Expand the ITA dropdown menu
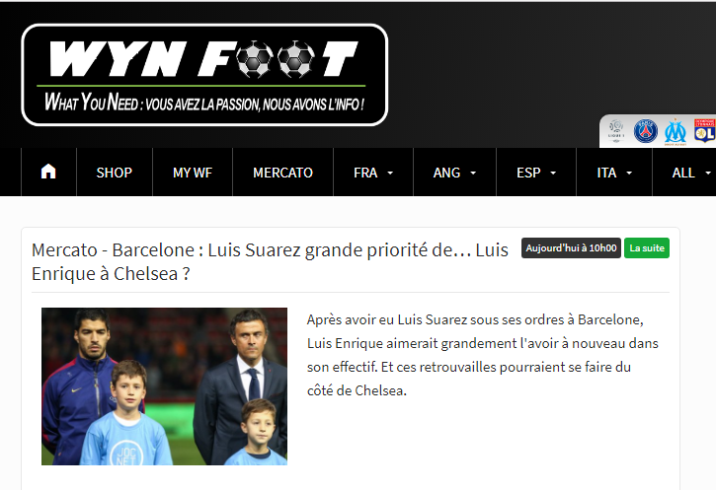Image resolution: width=716 pixels, height=490 pixels. [614, 173]
